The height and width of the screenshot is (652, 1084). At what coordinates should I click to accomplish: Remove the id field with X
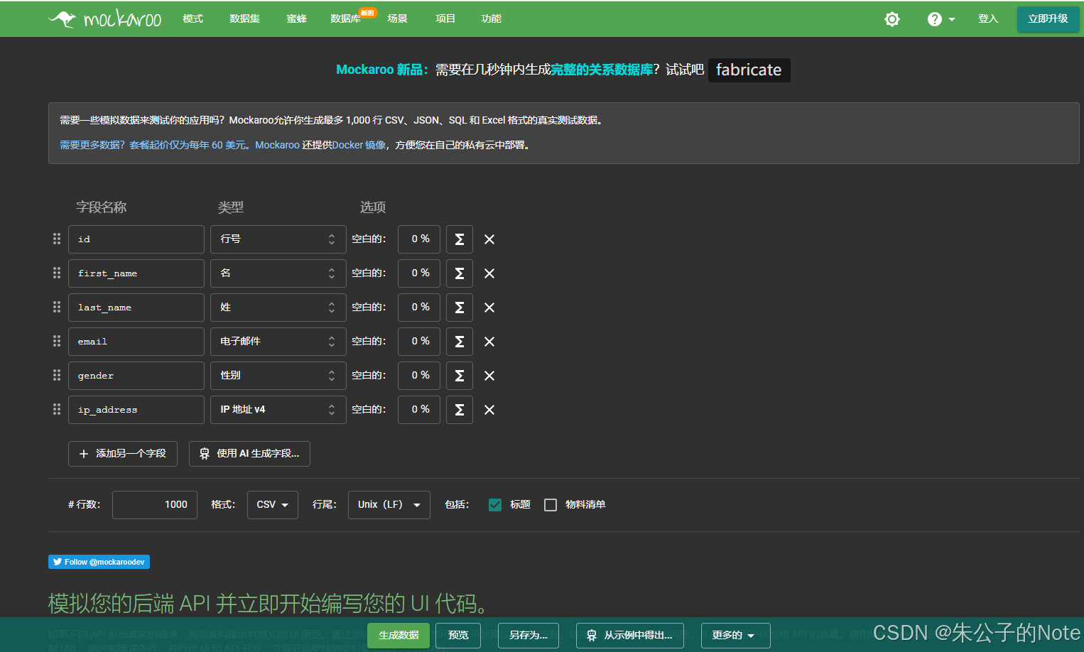tap(489, 239)
